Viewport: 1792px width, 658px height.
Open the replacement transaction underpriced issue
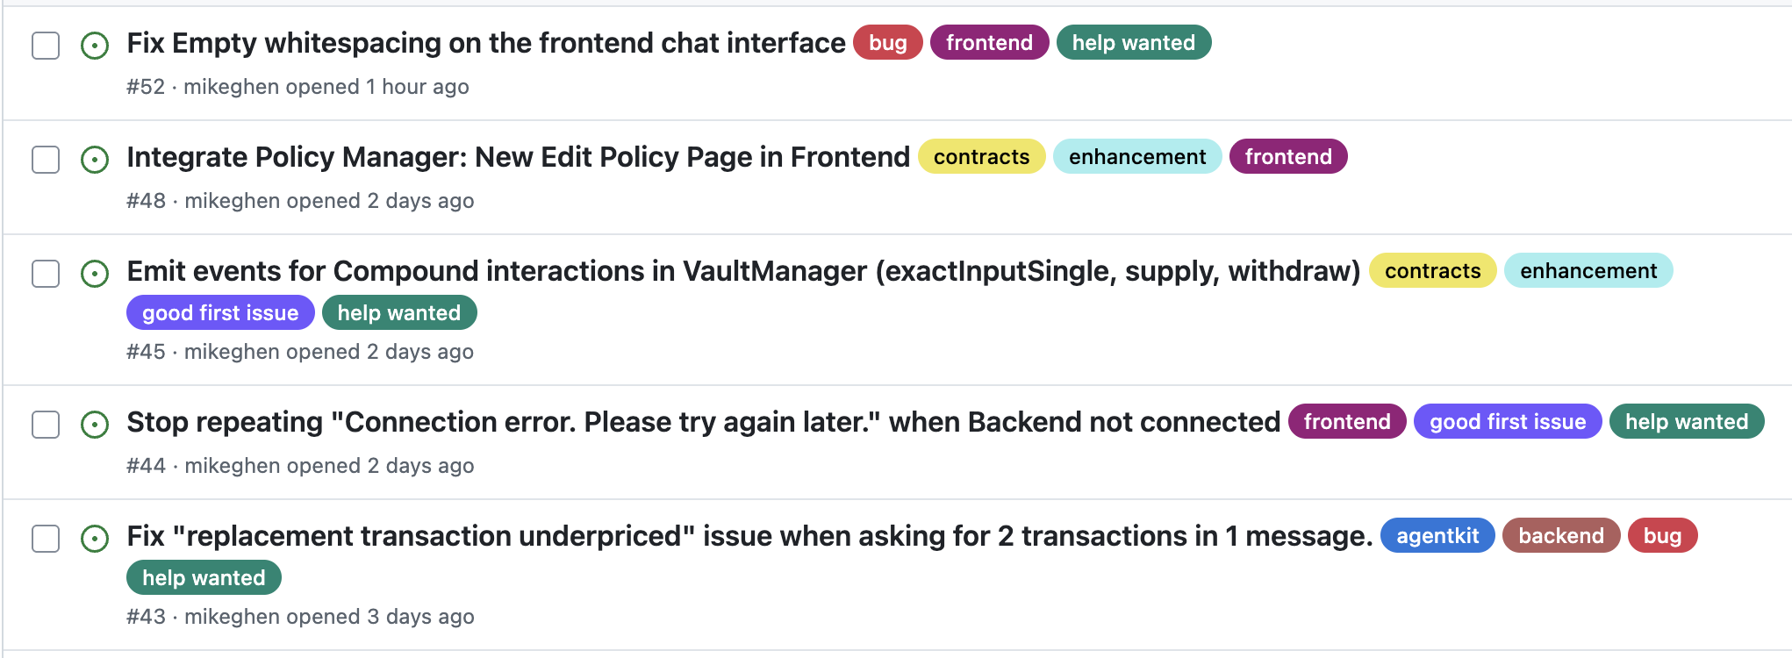coord(749,536)
